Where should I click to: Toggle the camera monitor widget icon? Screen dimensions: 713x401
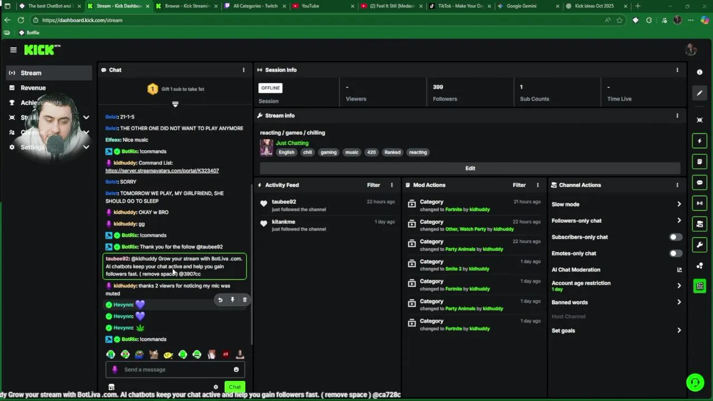(x=700, y=224)
